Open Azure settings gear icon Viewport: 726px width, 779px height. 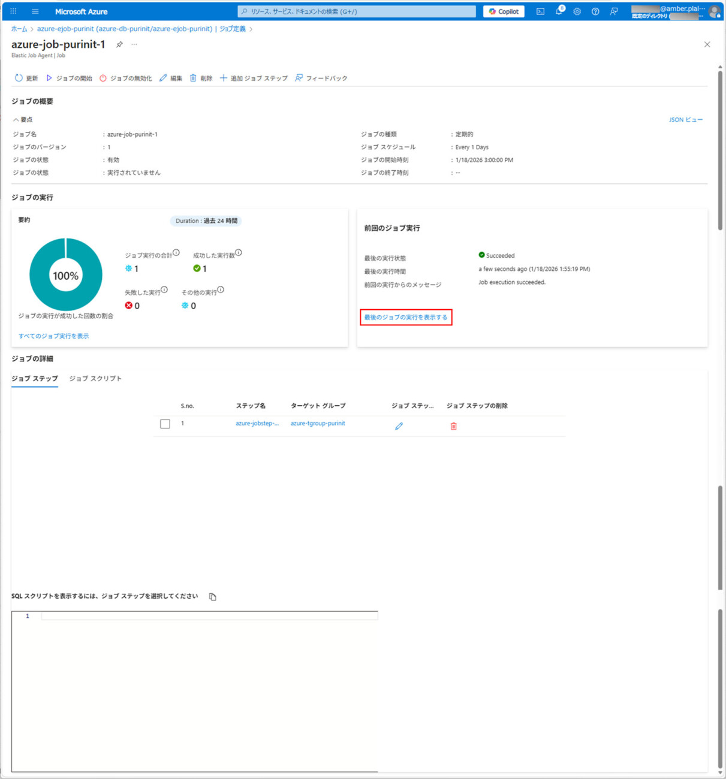(577, 11)
